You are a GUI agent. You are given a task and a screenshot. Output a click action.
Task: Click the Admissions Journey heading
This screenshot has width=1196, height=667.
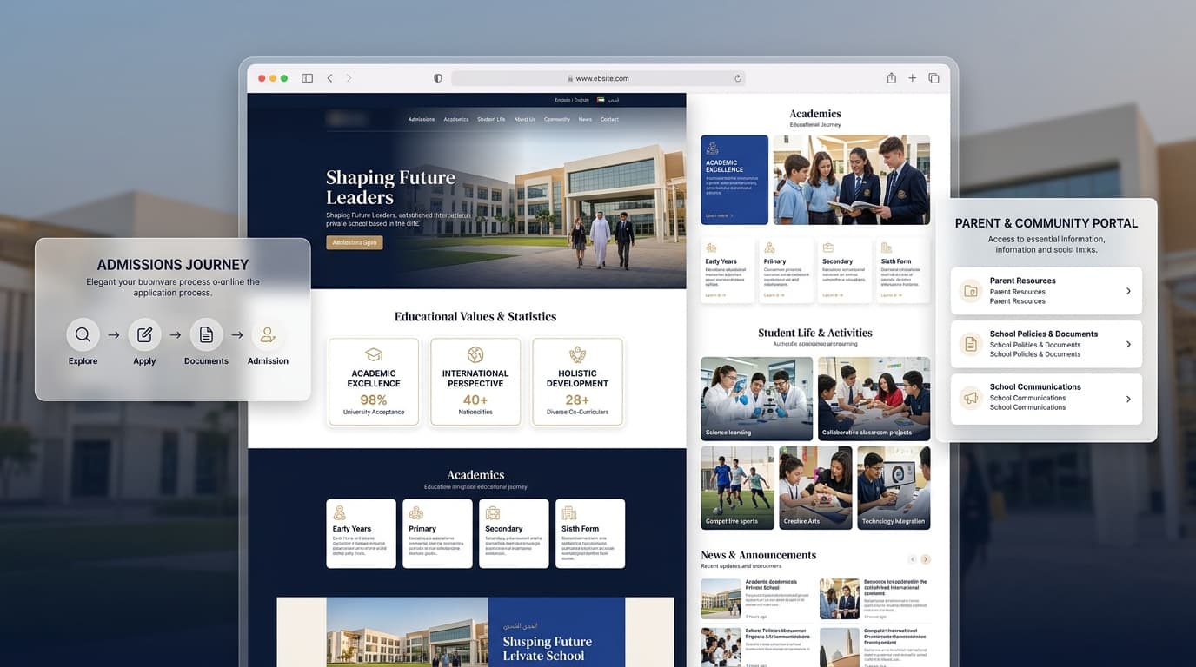coord(173,265)
